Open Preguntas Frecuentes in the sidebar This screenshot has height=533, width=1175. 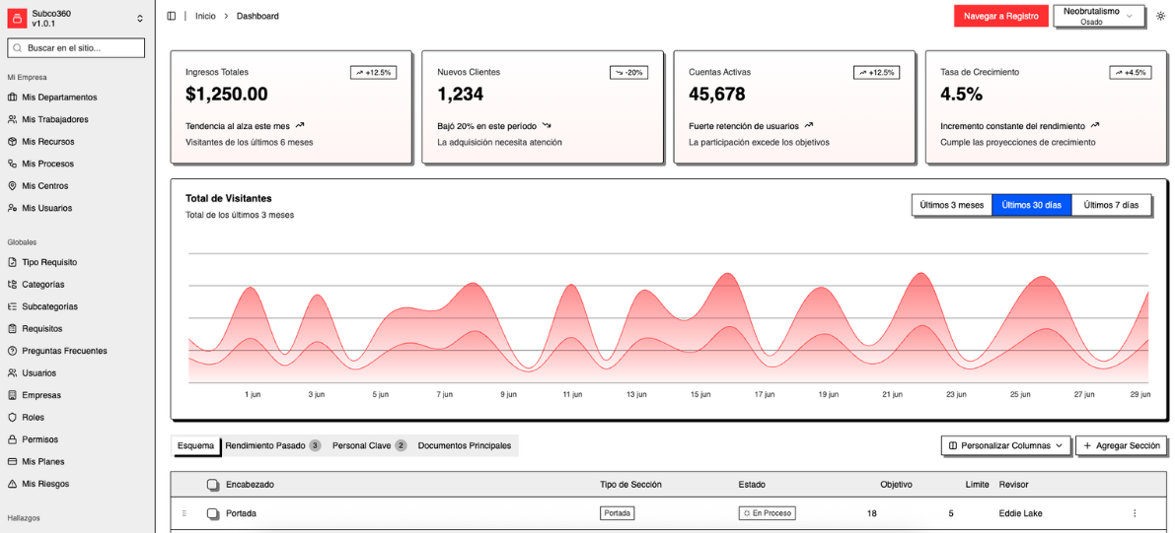[x=64, y=351]
